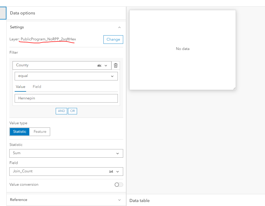Viewport: 265px width, 206px height.
Task: Switch to the Value tab
Action: 21,87
